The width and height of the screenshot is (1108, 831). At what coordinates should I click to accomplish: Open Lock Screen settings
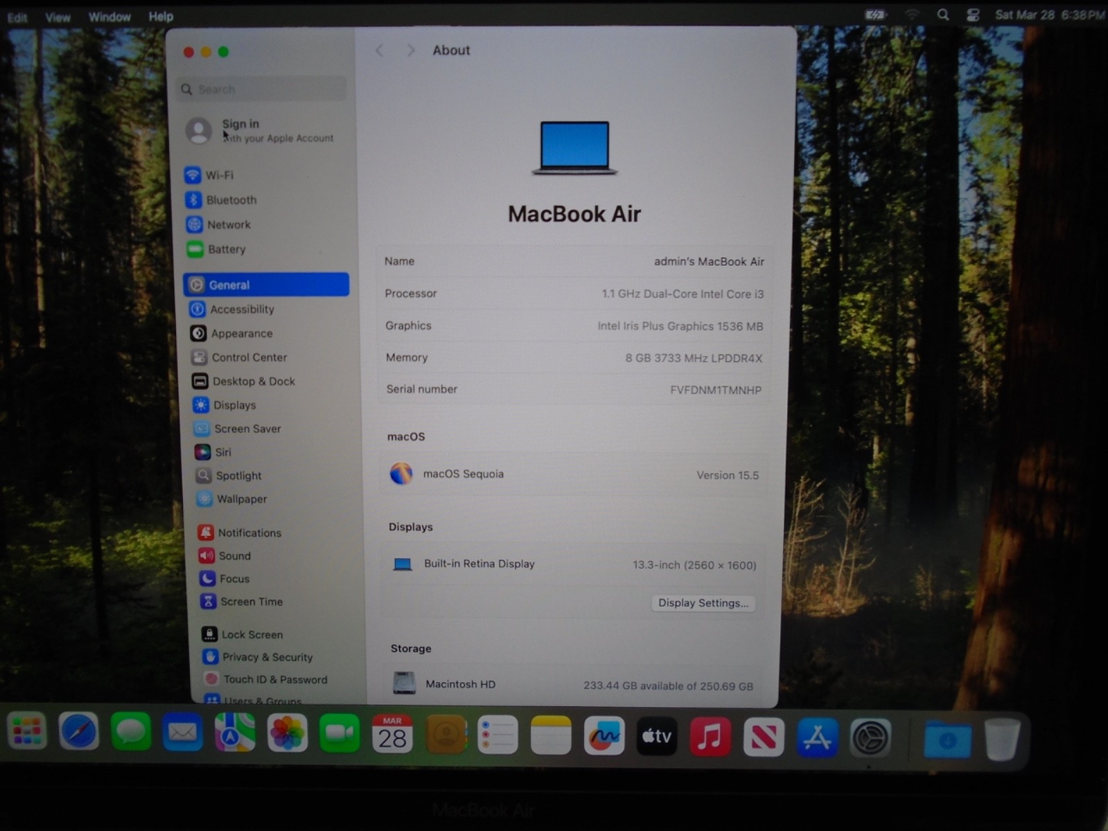point(243,634)
